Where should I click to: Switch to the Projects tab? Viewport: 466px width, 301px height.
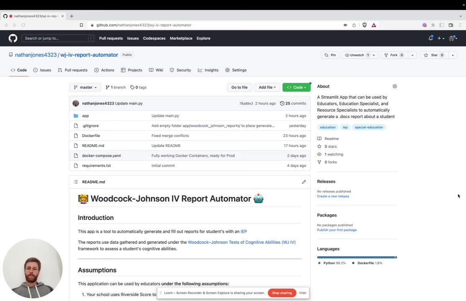point(132,70)
